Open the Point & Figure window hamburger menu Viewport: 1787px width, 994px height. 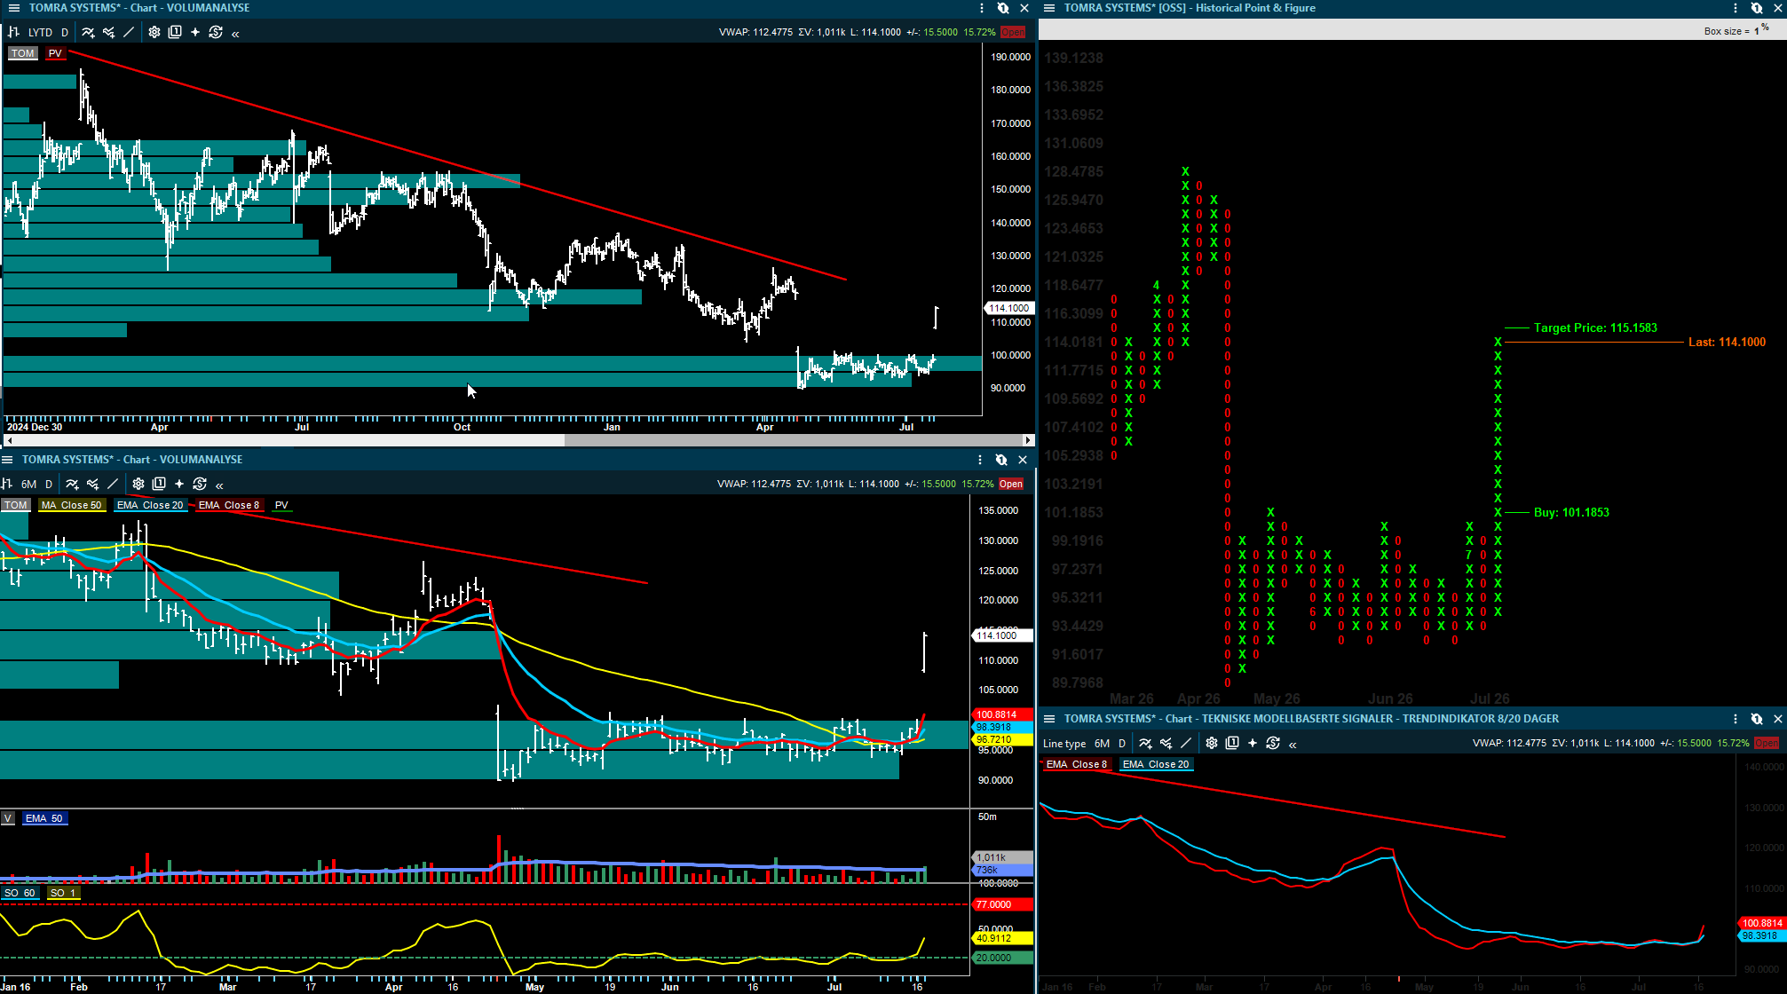1048,8
